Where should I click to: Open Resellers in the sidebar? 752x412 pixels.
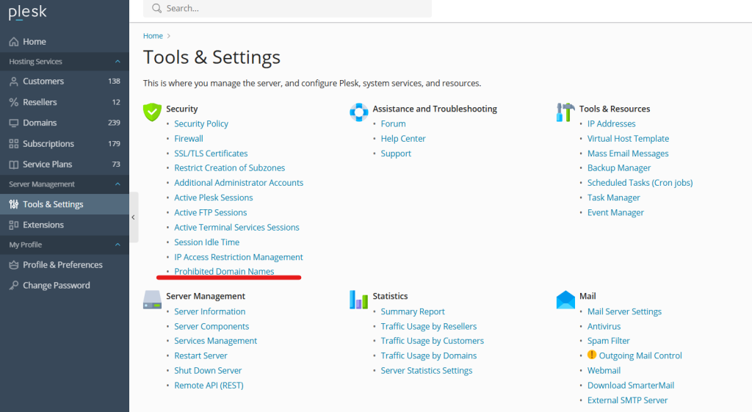click(x=65, y=102)
